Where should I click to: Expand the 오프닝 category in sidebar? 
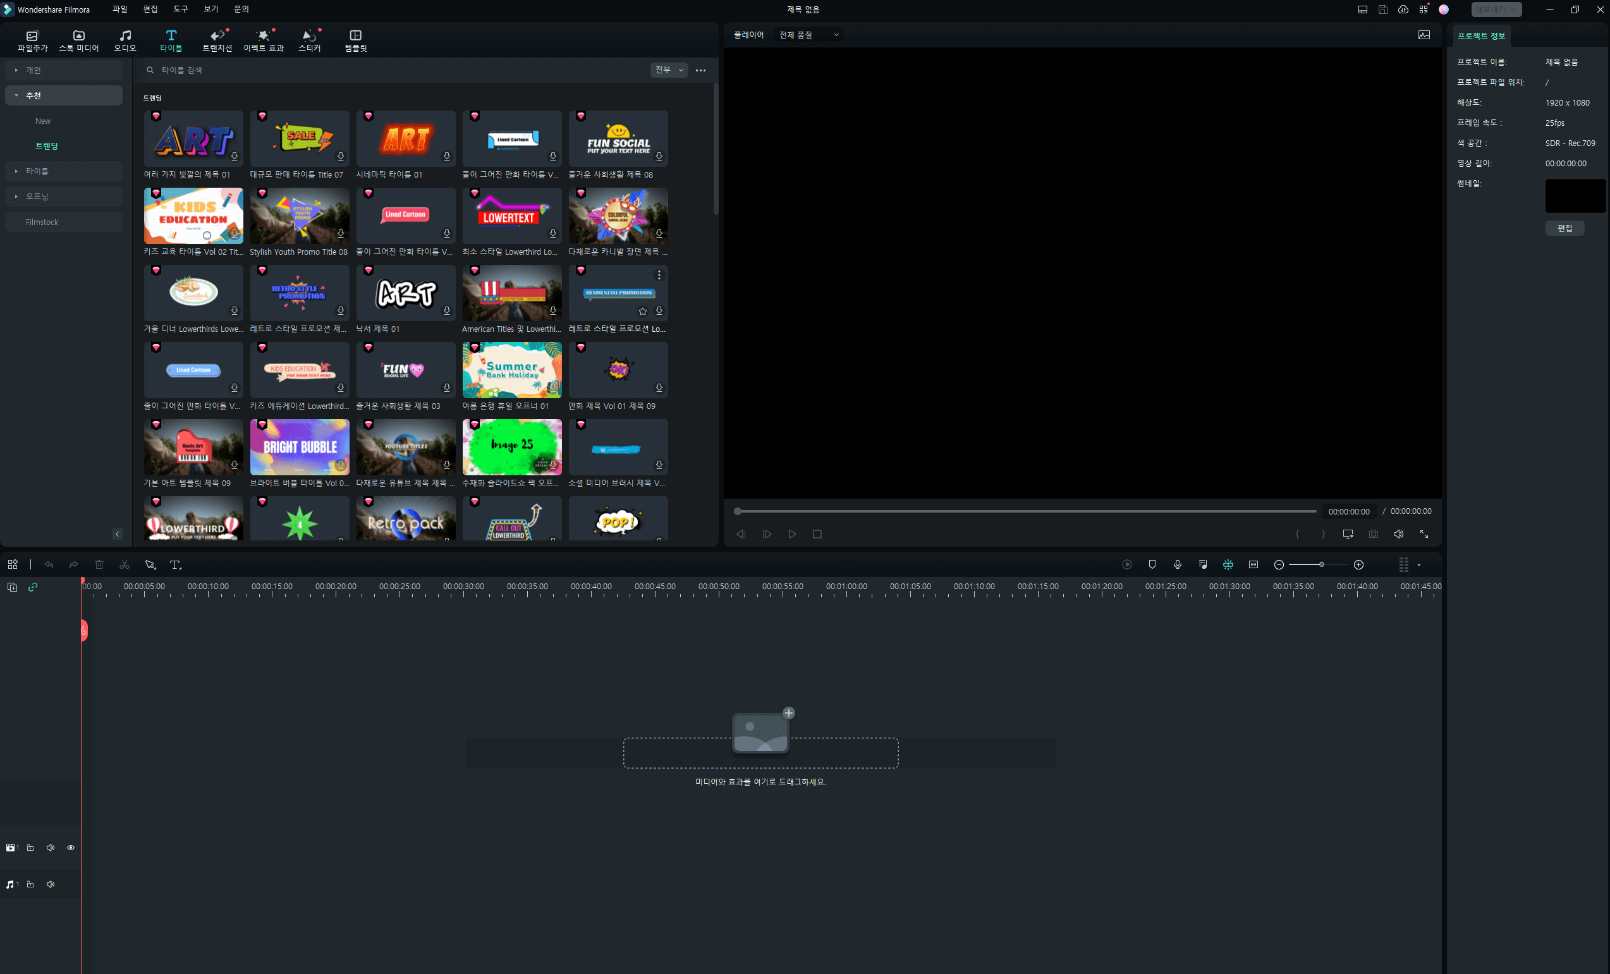point(37,197)
